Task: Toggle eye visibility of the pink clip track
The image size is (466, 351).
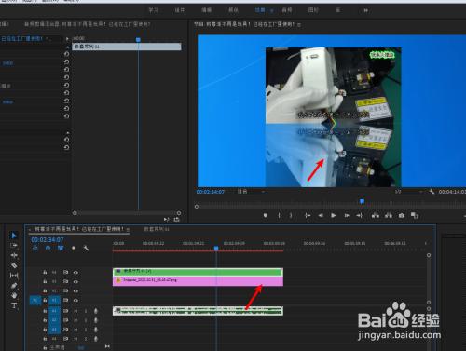Action: click(75, 281)
